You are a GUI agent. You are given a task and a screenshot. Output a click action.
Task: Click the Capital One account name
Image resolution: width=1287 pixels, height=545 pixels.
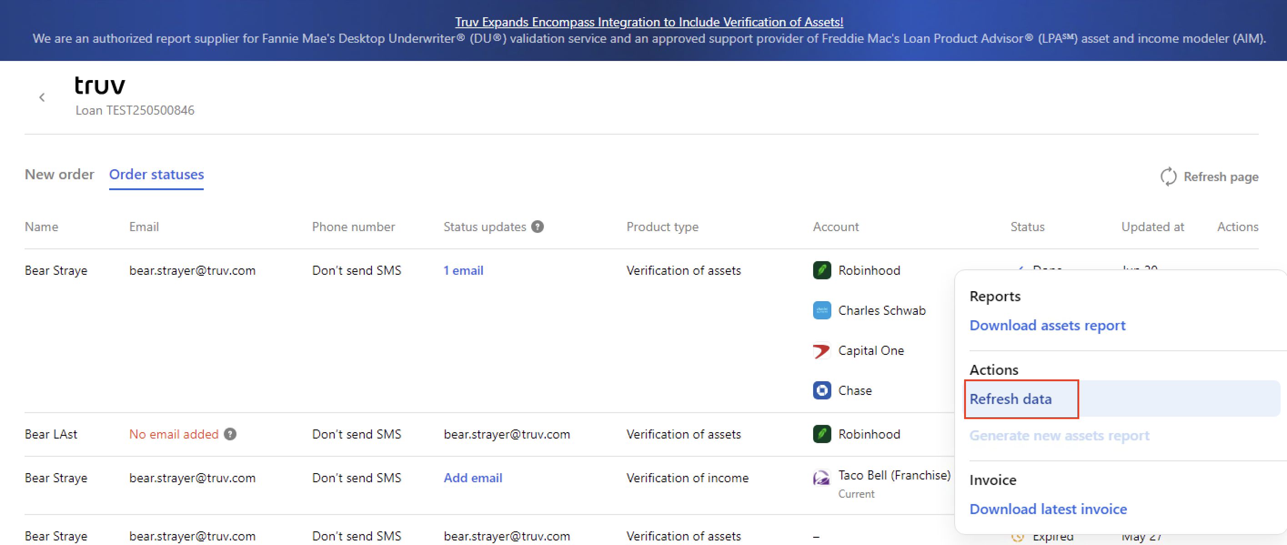[871, 350]
